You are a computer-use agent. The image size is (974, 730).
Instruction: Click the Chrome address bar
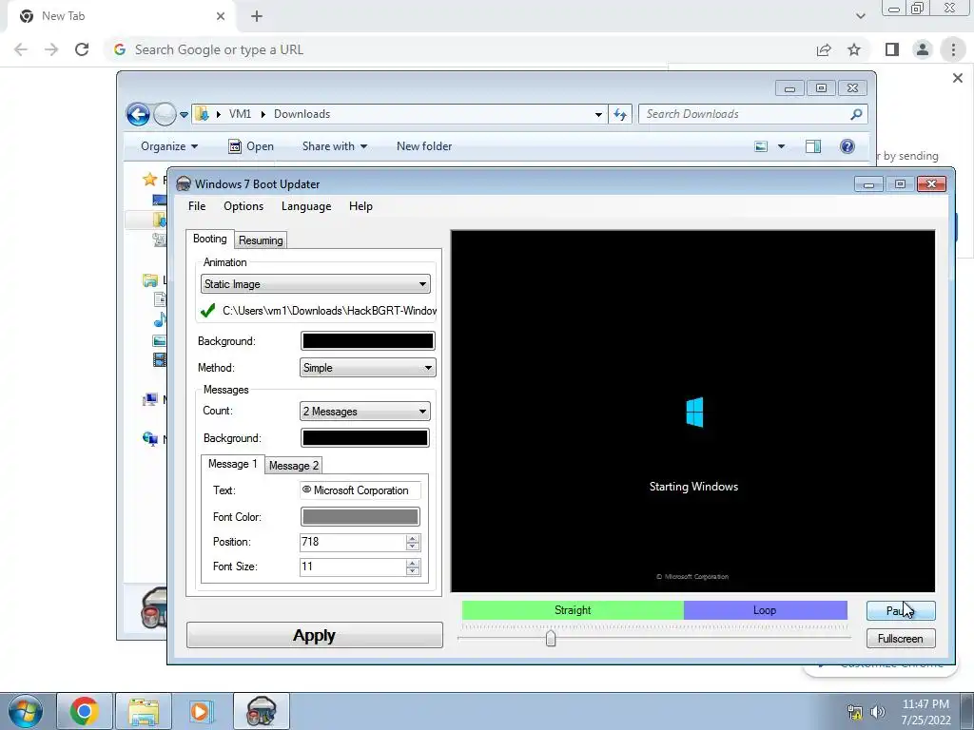pos(459,49)
